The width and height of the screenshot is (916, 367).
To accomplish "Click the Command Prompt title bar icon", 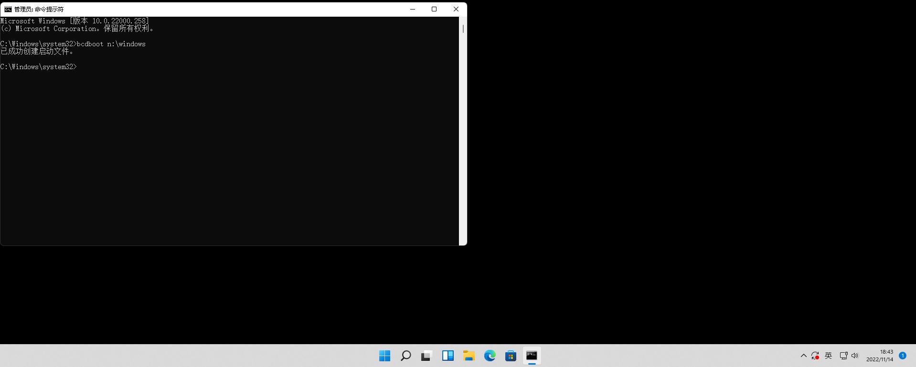I will pos(8,9).
